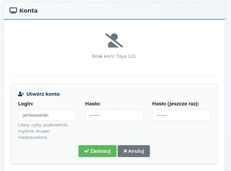Screen dimensions: 231x171
Task: Click the 'Login:' field label
Action: (26, 104)
